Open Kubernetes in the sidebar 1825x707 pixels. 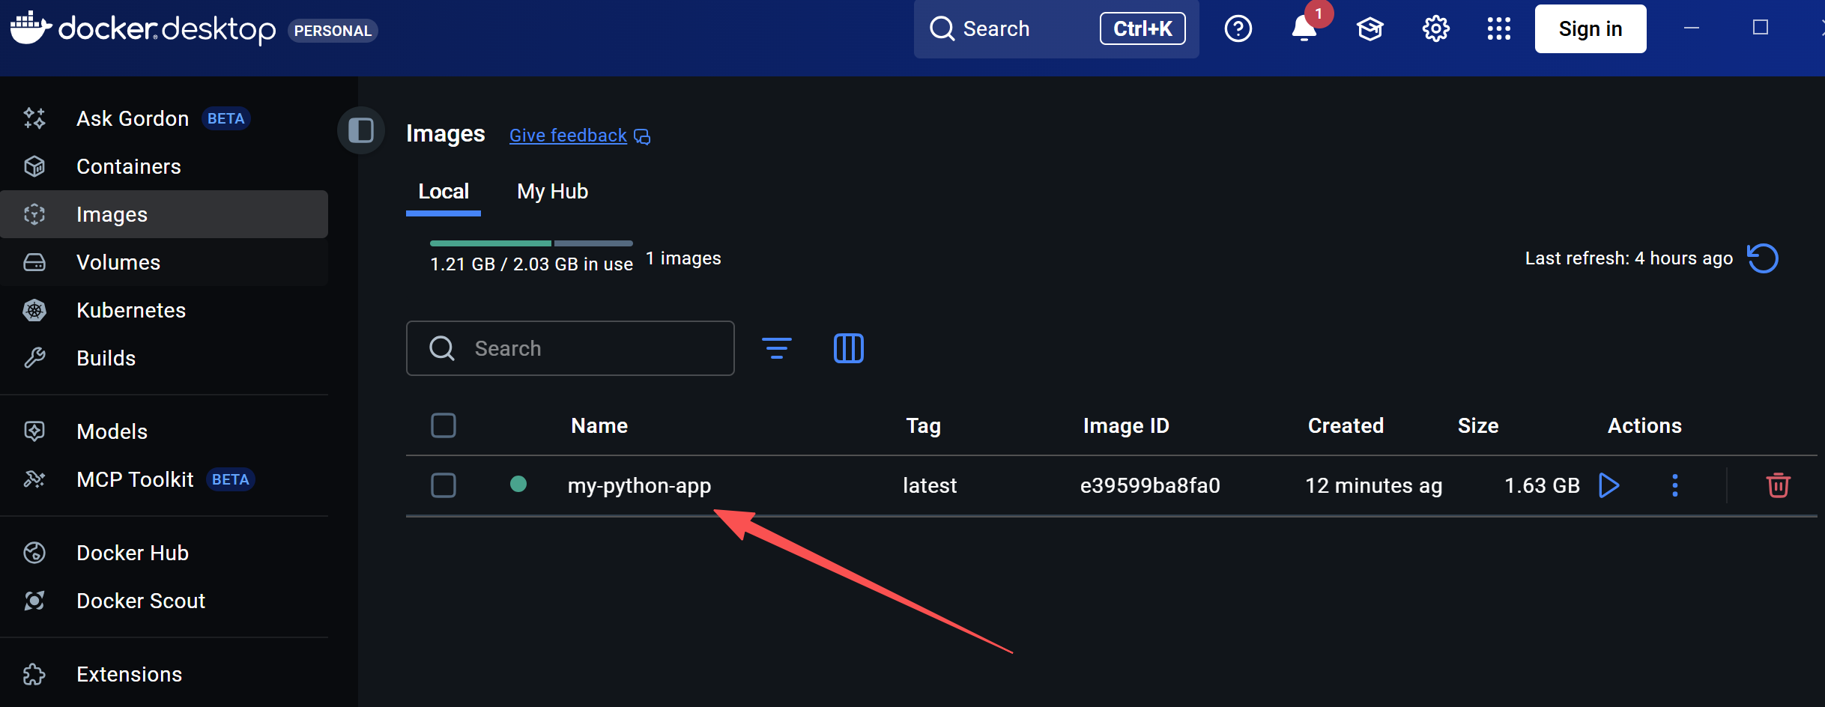164,310
